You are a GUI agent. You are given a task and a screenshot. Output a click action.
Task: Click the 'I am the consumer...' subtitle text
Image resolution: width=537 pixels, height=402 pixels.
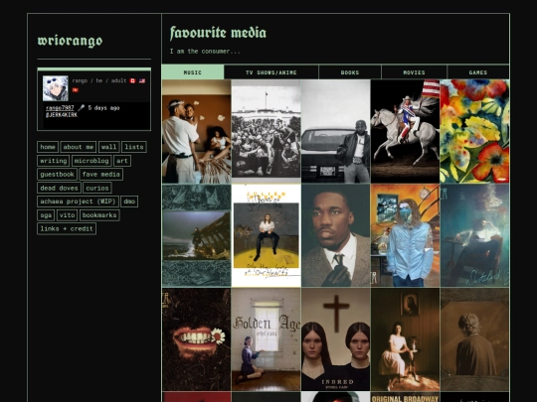205,52
